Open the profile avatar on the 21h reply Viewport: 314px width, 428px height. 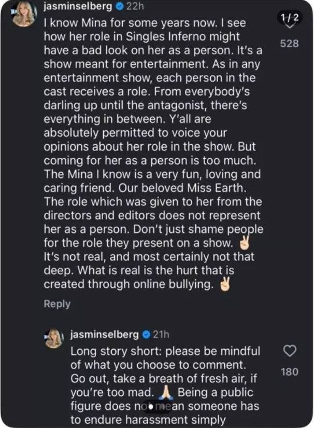coord(55,339)
